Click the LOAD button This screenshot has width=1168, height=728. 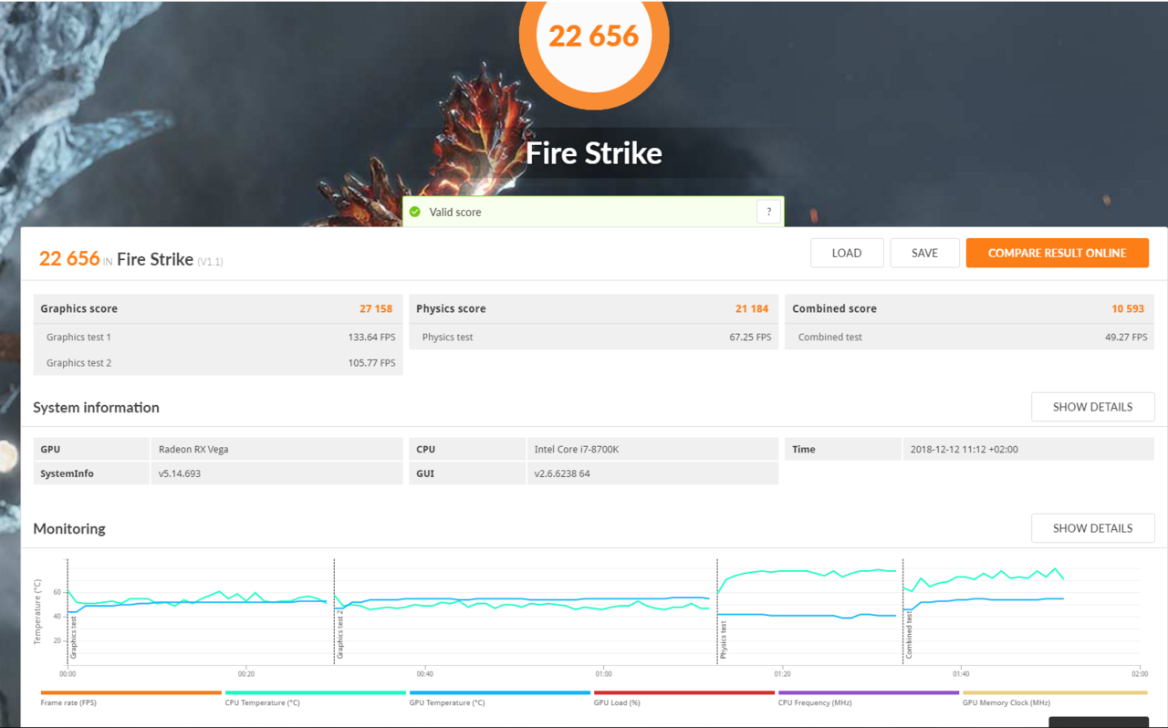click(x=847, y=253)
